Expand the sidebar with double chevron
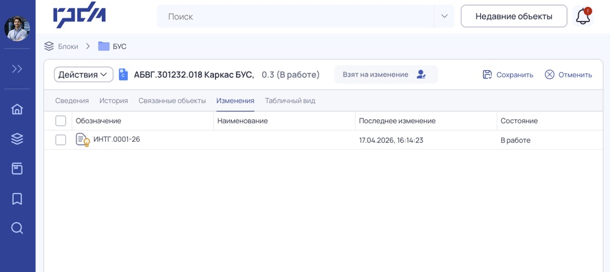The width and height of the screenshot is (610, 272). click(16, 69)
